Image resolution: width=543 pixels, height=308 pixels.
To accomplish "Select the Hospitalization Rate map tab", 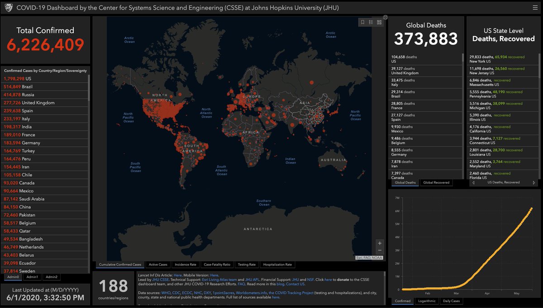I will click(x=277, y=265).
